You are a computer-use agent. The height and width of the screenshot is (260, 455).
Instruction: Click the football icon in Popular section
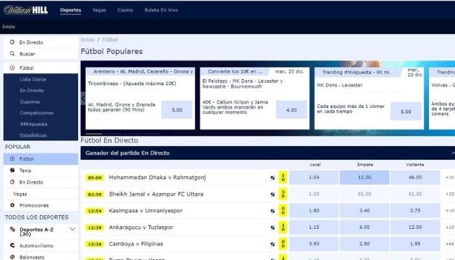(x=12, y=159)
